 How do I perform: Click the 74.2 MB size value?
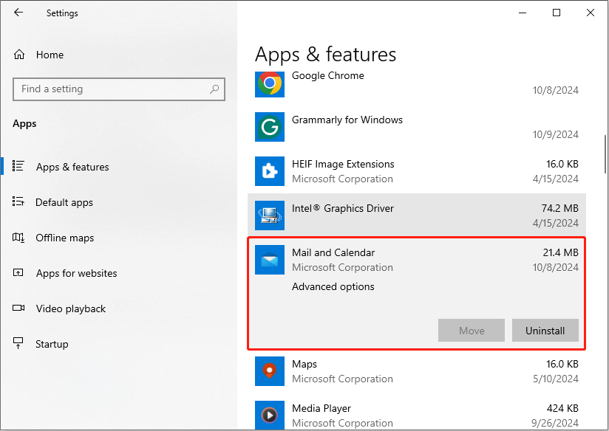[560, 208]
